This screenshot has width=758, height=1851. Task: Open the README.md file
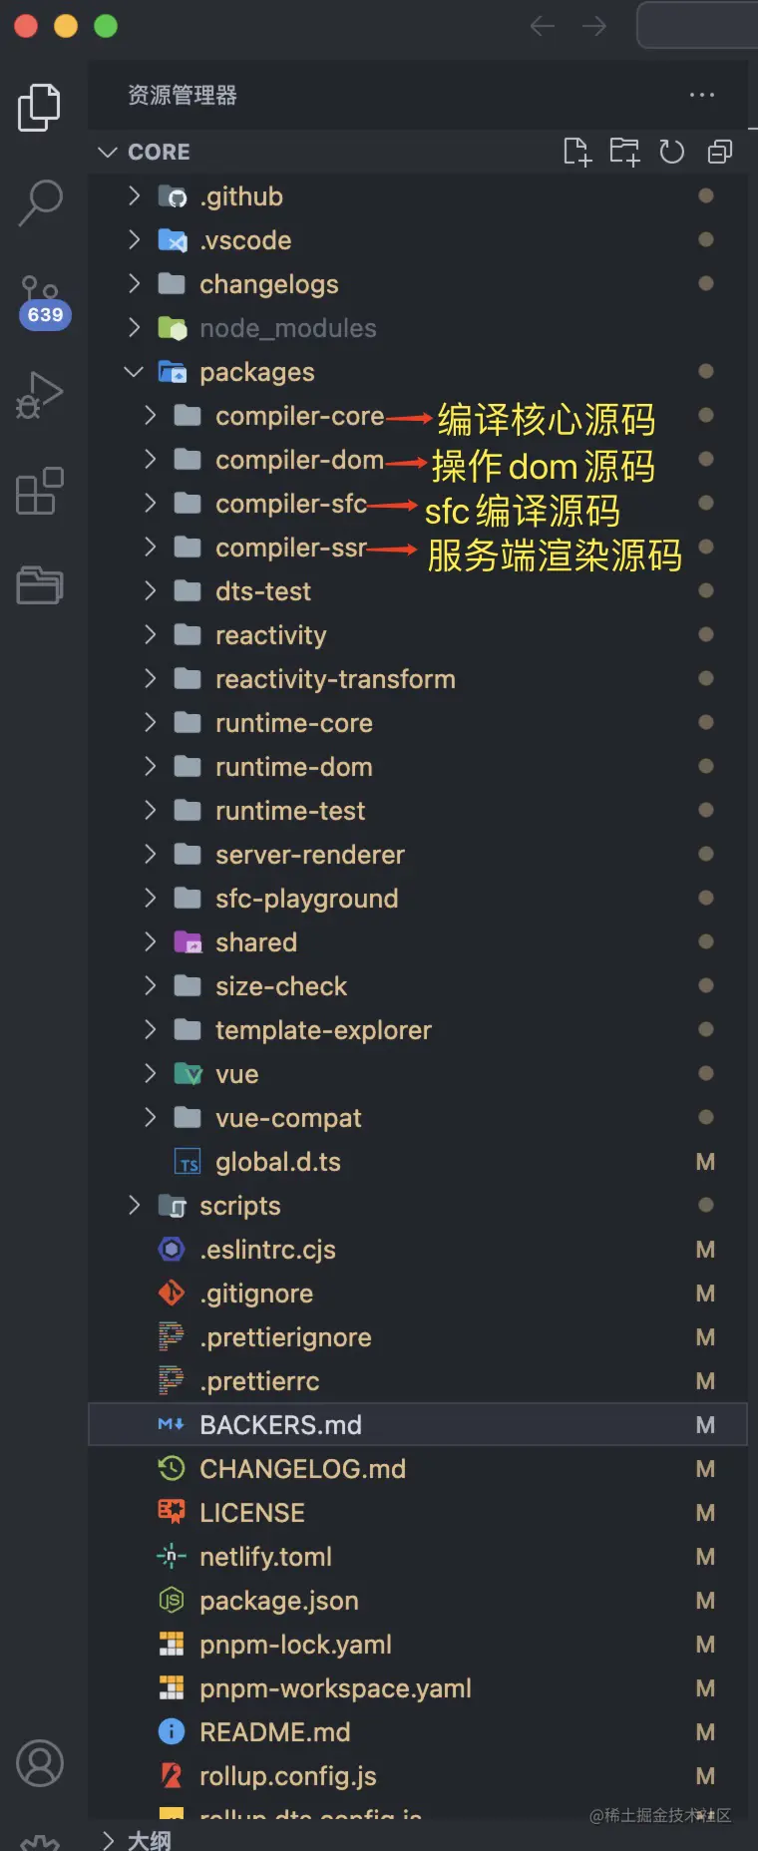274,1732
